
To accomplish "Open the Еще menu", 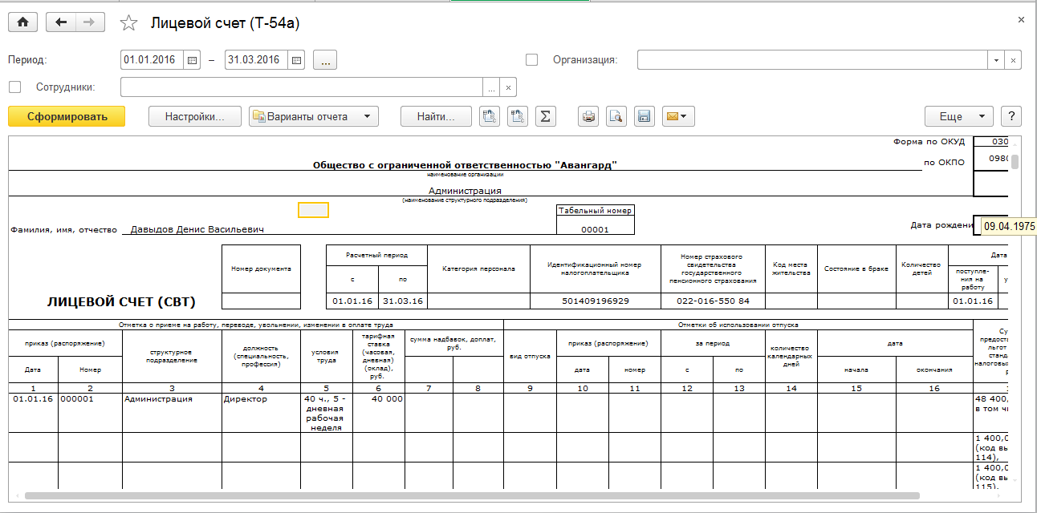I will 958,116.
